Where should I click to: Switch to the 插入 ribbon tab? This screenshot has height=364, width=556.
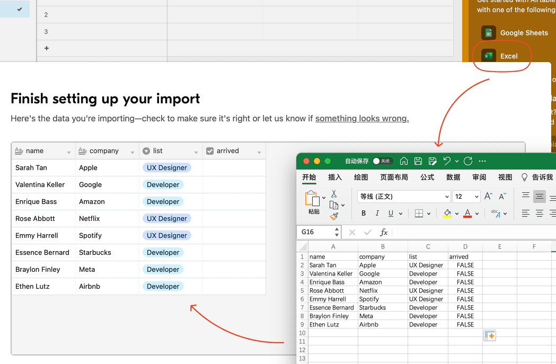click(x=335, y=177)
